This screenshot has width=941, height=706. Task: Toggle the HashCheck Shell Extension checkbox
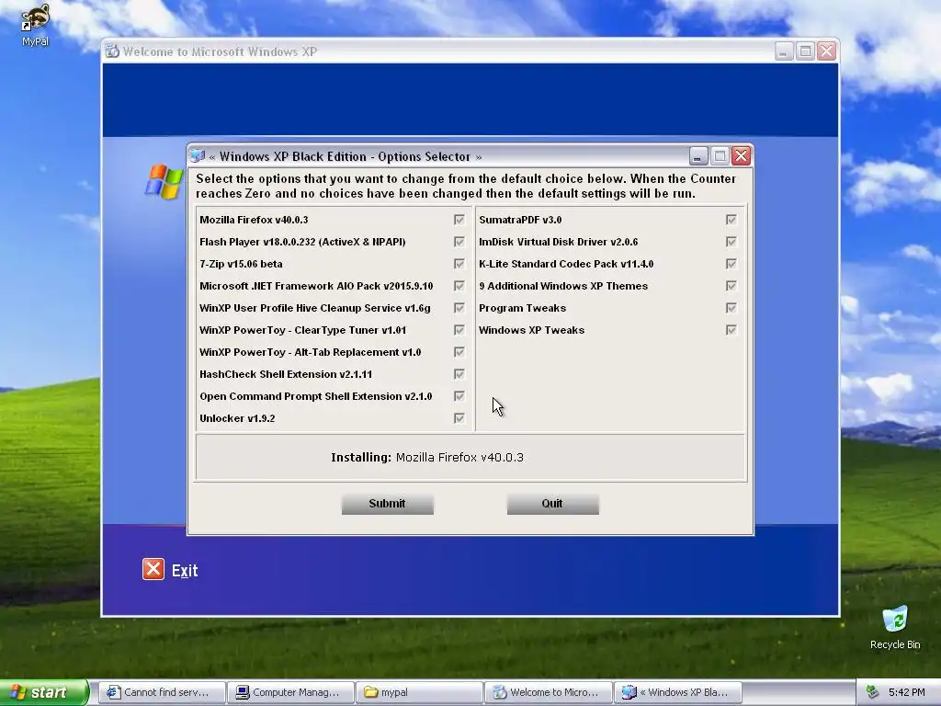(459, 374)
